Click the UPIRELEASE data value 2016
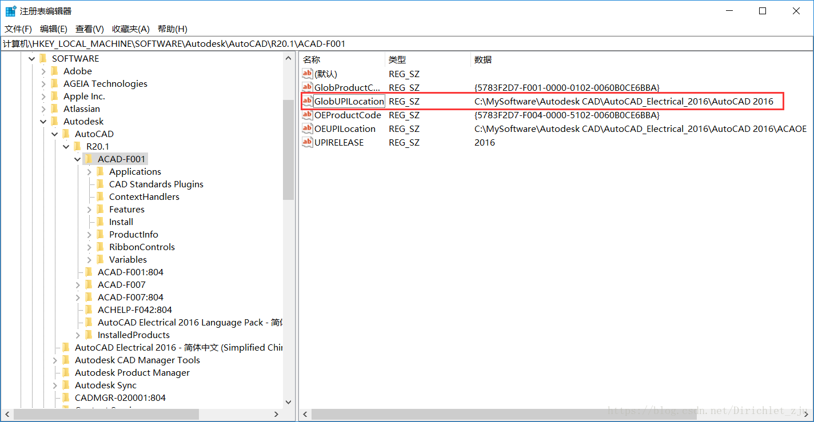This screenshot has height=422, width=814. point(485,142)
